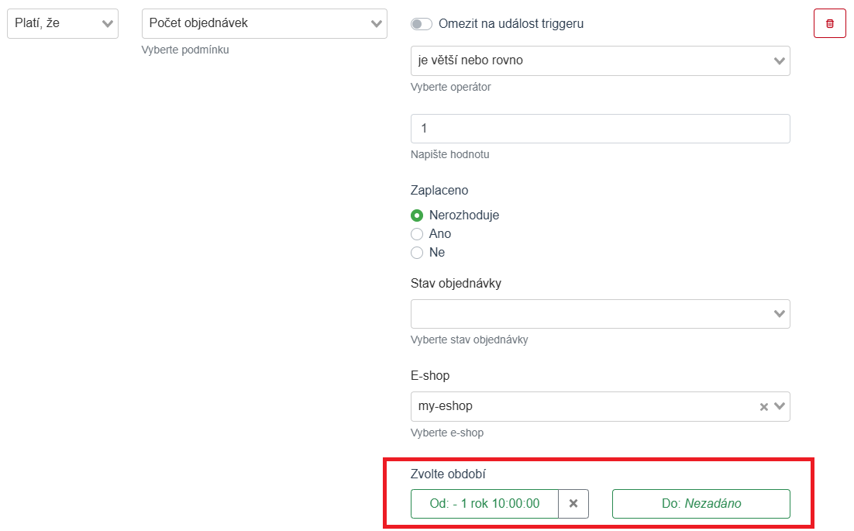The height and width of the screenshot is (531, 854).
Task: Open the empty Stav objednávky dropdown
Action: click(x=600, y=314)
